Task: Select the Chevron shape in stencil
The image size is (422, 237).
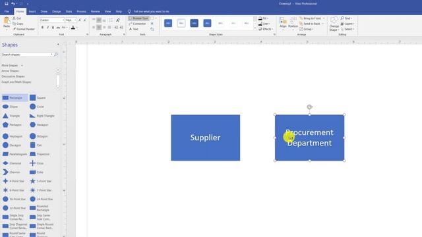Action: [x=11, y=172]
